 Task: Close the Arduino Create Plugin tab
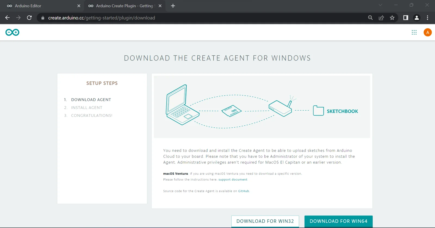pos(160,6)
